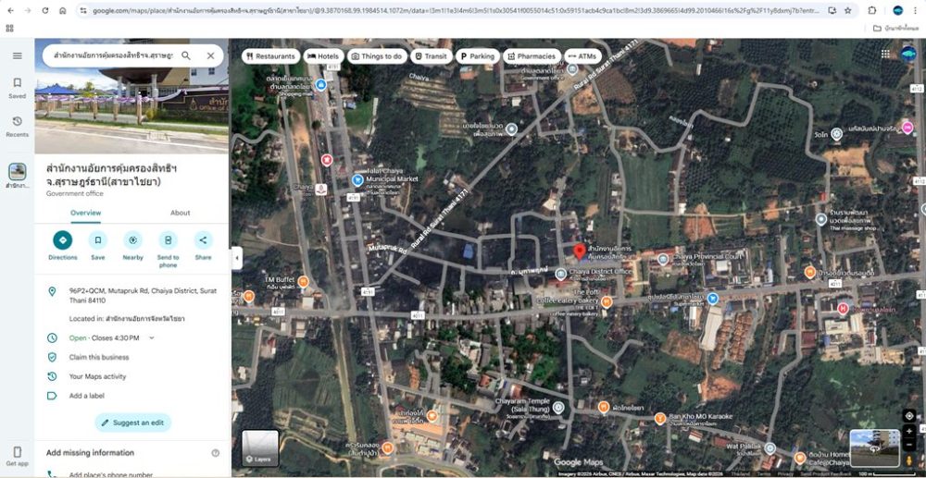The image size is (926, 478).
Task: Open Nearby search for this place
Action: 132,240
